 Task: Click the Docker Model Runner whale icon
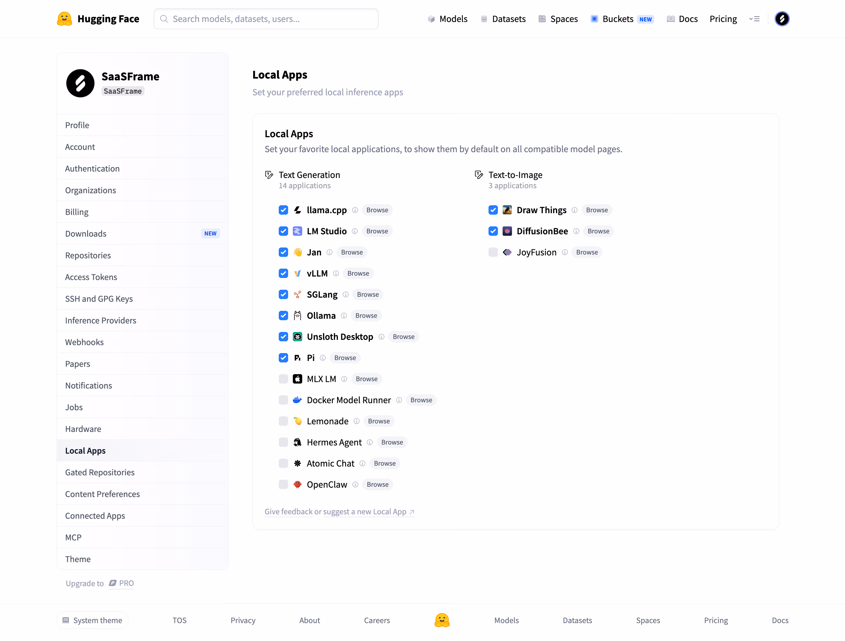pos(297,400)
